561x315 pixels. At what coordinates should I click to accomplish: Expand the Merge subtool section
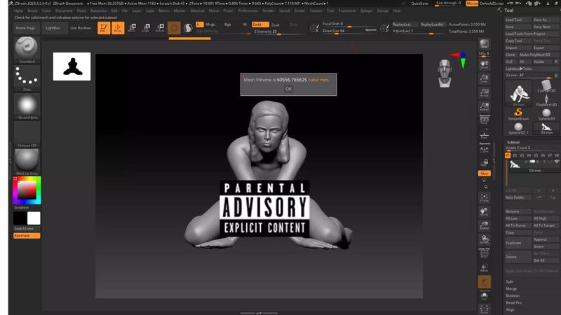pos(511,288)
